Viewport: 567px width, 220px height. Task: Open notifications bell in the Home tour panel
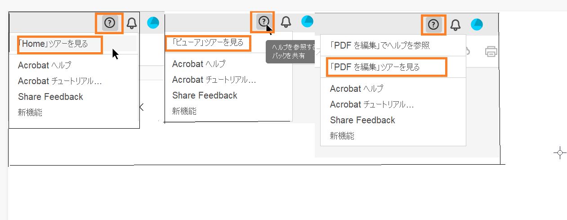pyautogui.click(x=132, y=23)
